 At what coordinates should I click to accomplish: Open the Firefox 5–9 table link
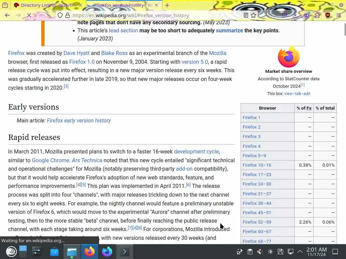[x=254, y=156]
